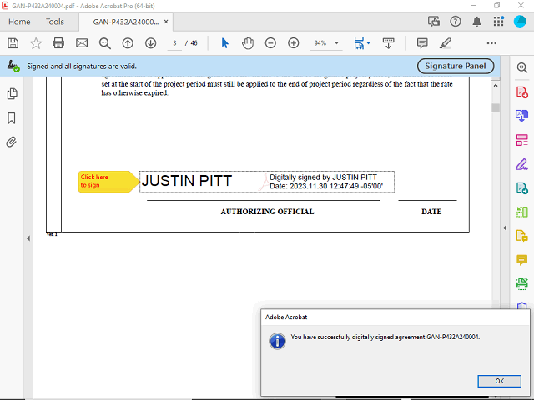Click the Save file icon
Viewport: 534px width, 400px height.
tap(13, 42)
